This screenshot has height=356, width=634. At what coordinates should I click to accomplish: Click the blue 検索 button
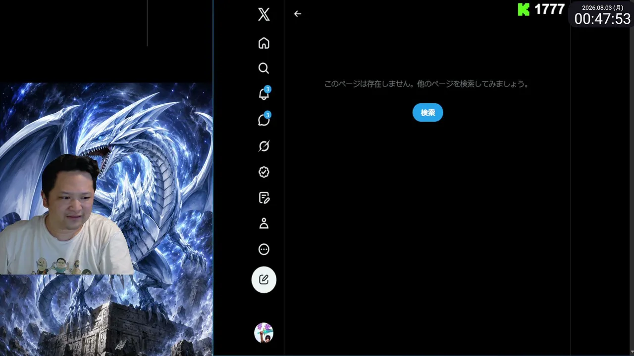427,113
